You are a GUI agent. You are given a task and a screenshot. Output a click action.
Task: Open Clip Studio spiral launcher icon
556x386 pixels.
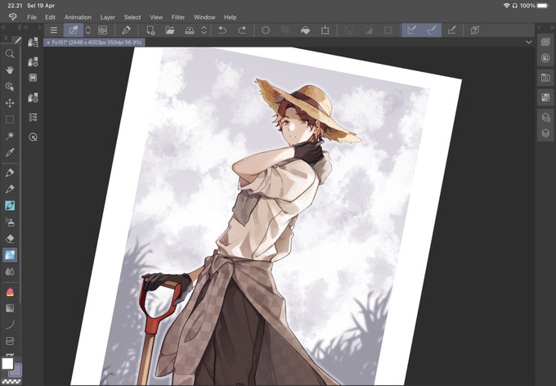coord(102,30)
